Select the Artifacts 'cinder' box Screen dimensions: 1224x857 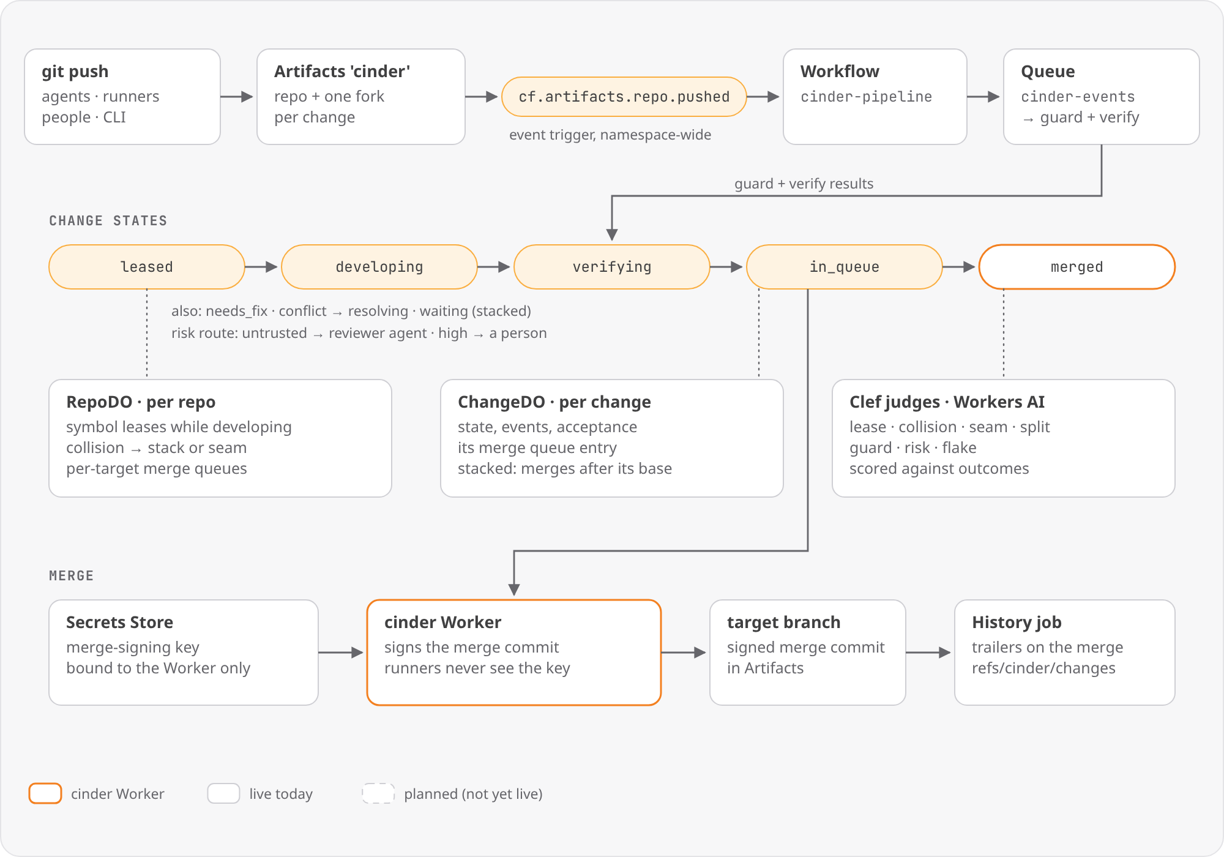pyautogui.click(x=361, y=97)
